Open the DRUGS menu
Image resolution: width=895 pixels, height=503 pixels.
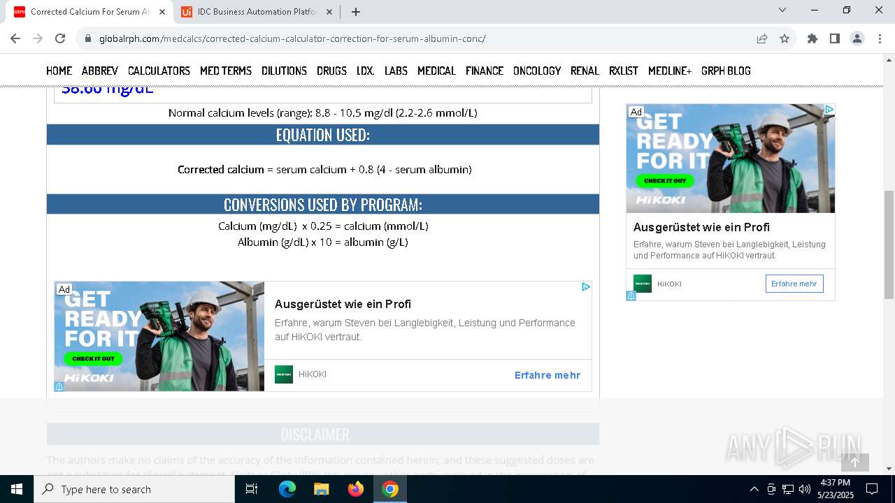pyautogui.click(x=331, y=71)
